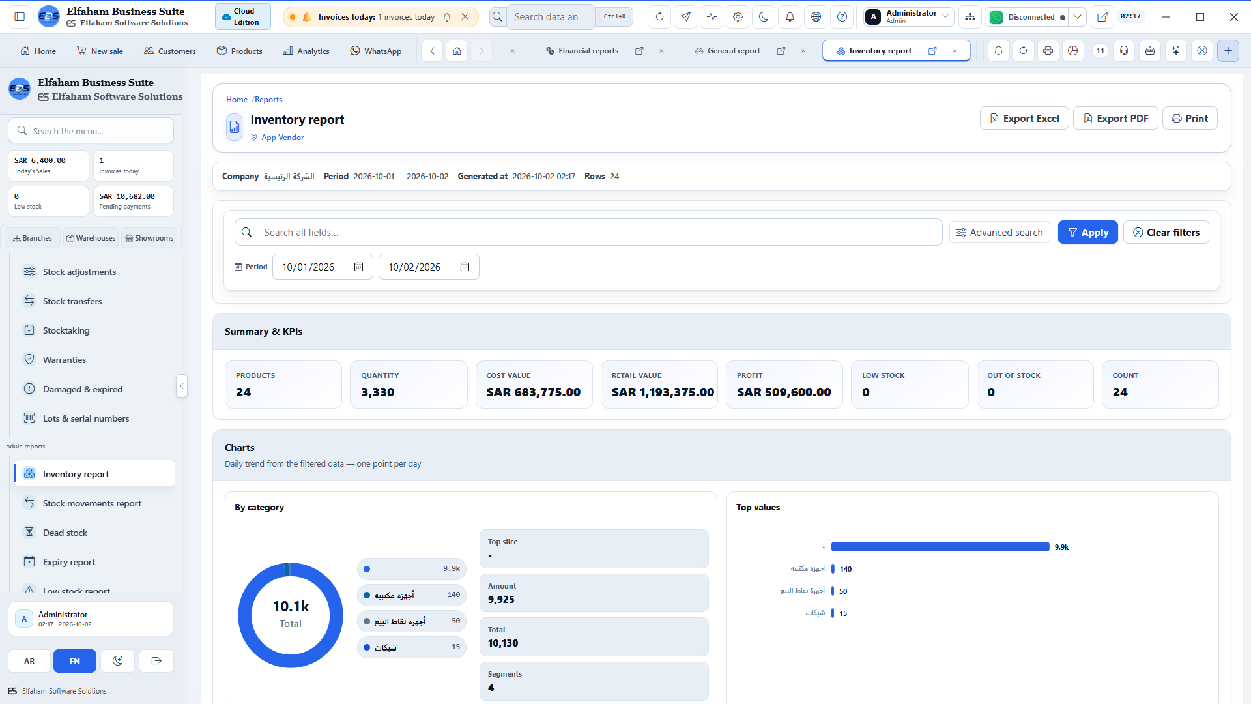Click the Export PDF button
1251x704 pixels.
(1115, 119)
